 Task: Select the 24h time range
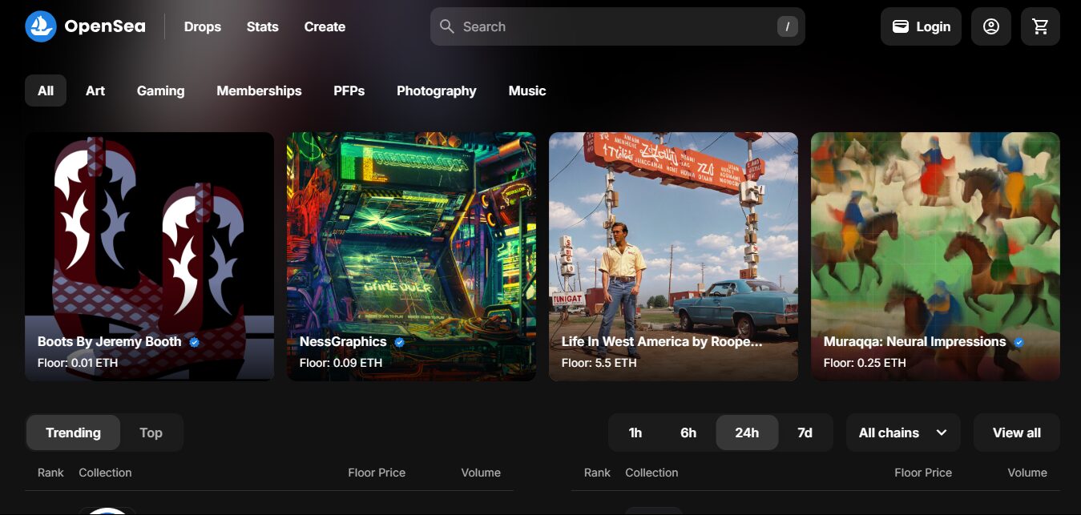[x=747, y=433]
